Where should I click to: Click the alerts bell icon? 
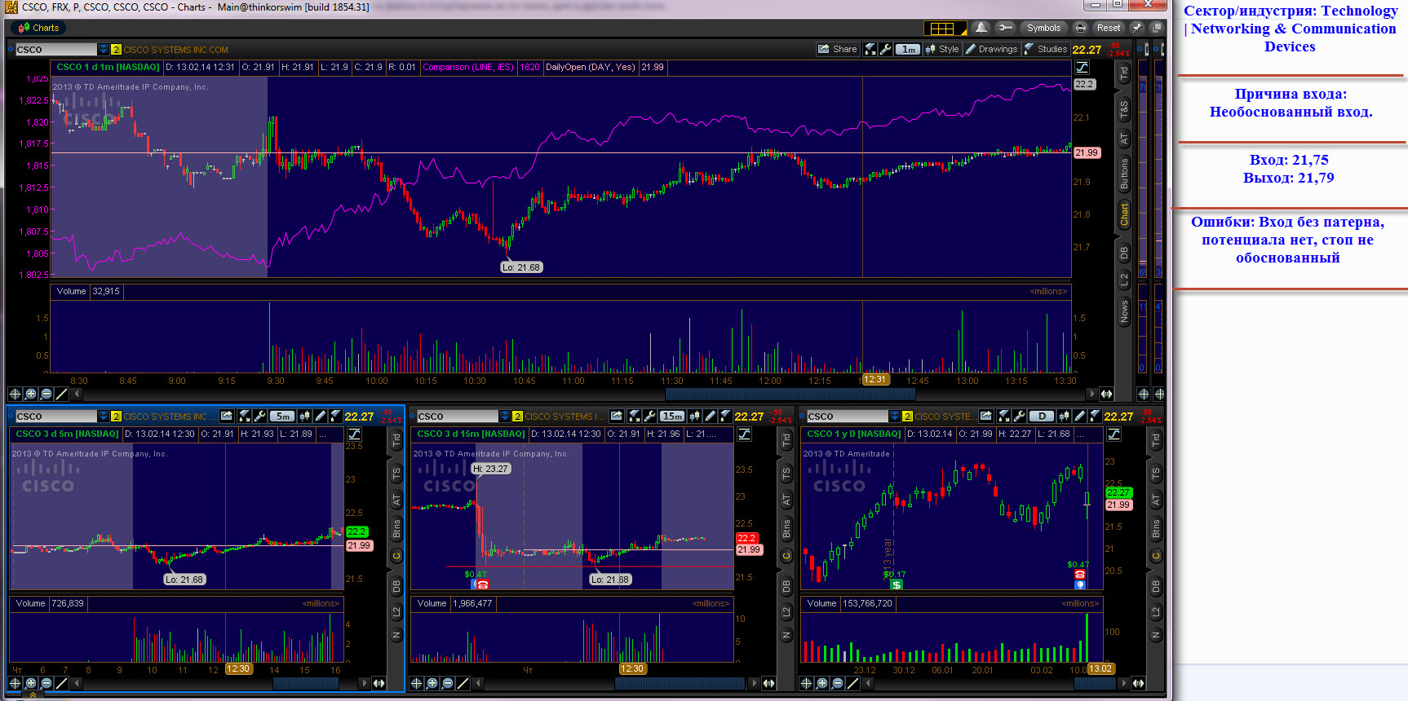click(981, 28)
